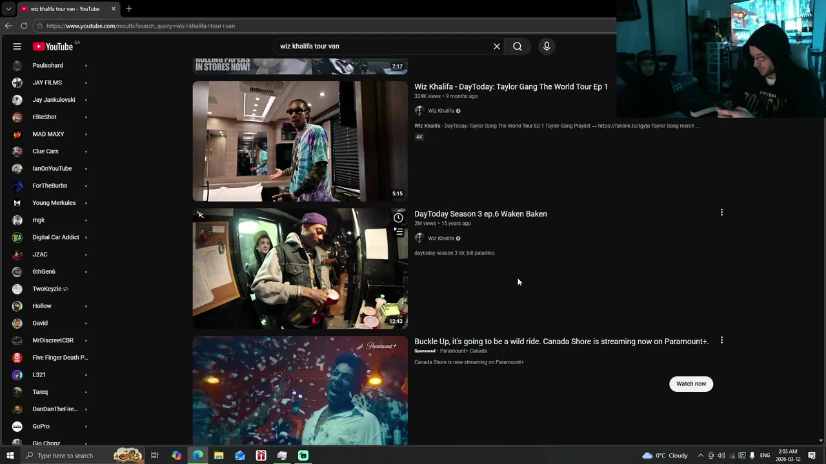Viewport: 826px width, 464px height.
Task: Open Paulsohard subscription channel
Action: coord(50,65)
